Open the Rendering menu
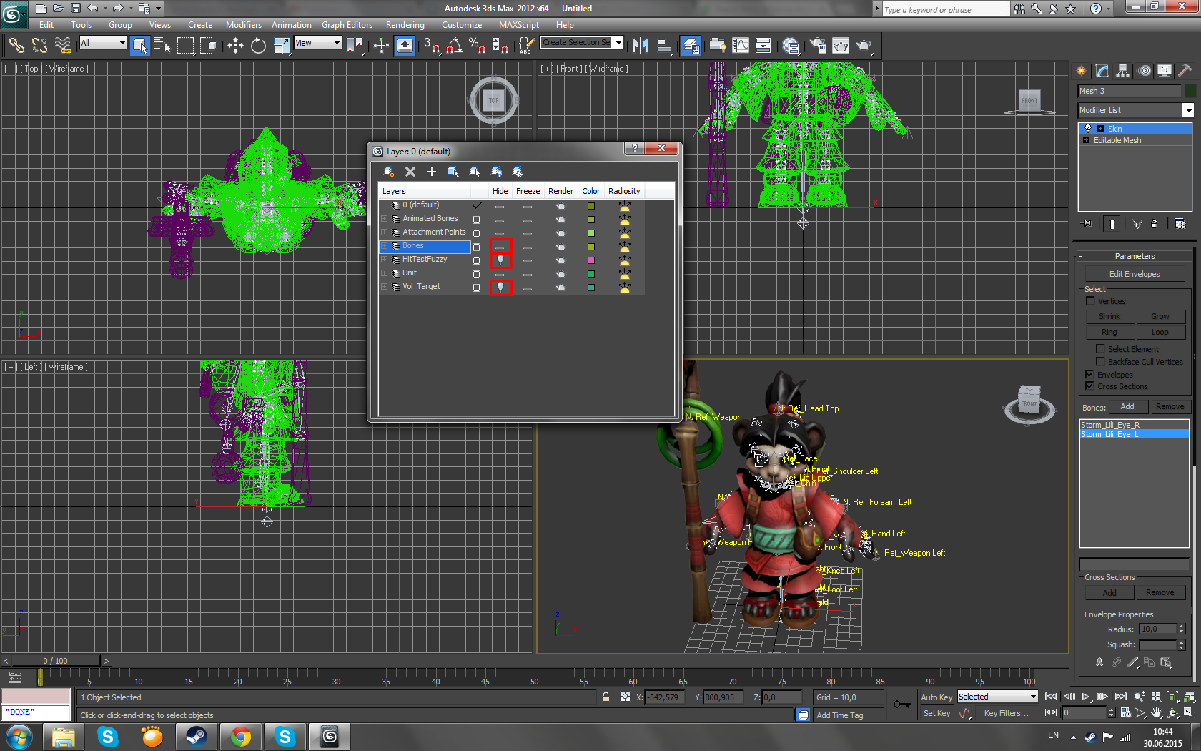The width and height of the screenshot is (1201, 751). pos(405,25)
